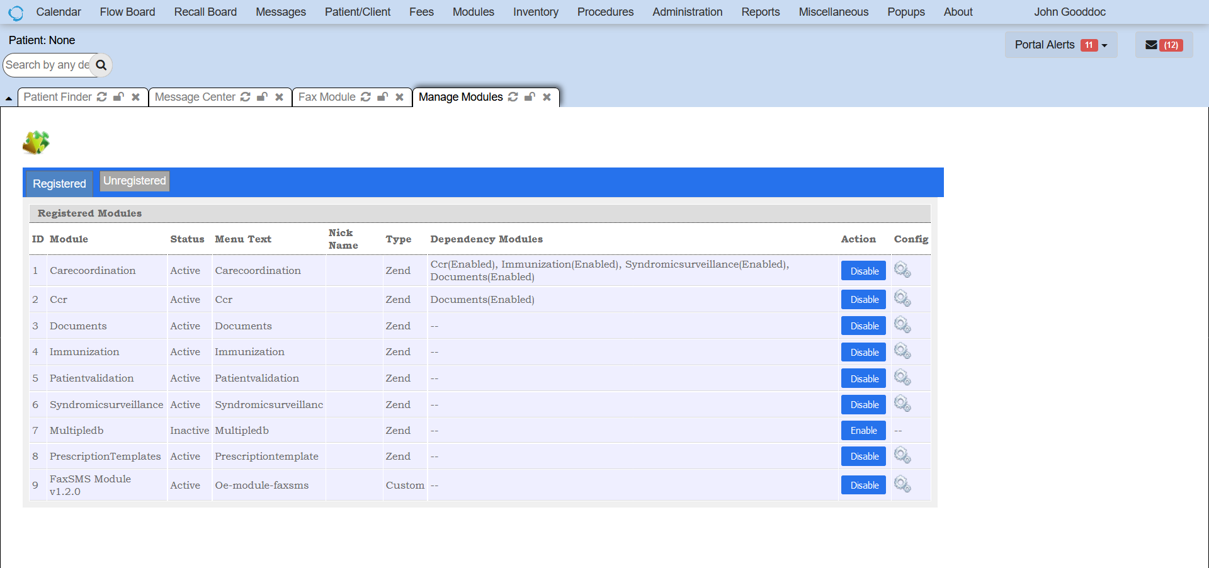Open config gear for Immunization module
Image resolution: width=1209 pixels, height=568 pixels.
tap(902, 351)
